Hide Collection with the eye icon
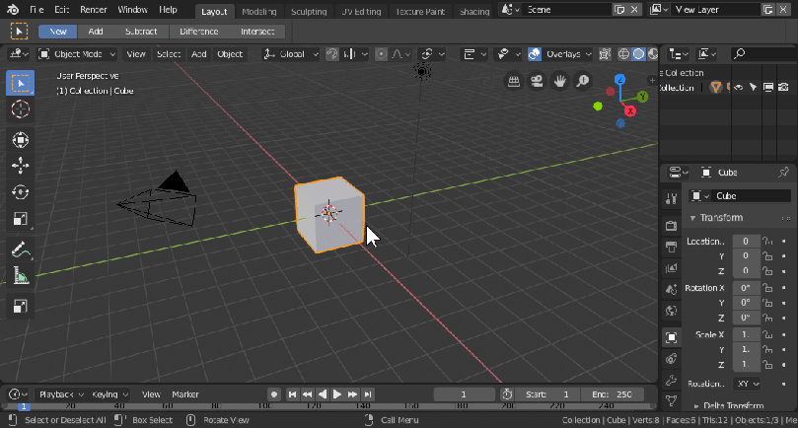This screenshot has width=798, height=428. [737, 88]
